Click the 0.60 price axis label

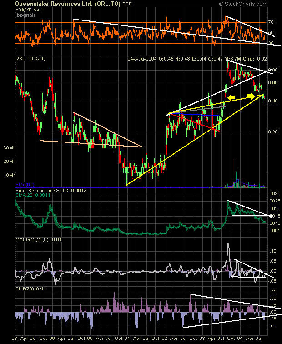[273, 82]
